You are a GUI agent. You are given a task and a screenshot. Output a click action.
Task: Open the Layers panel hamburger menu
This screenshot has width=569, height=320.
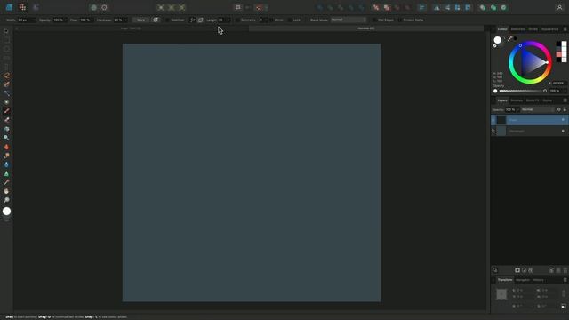point(565,100)
